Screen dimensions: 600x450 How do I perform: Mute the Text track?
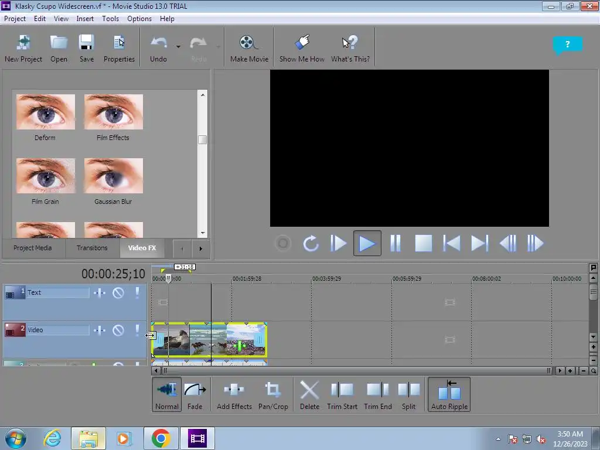tap(118, 293)
